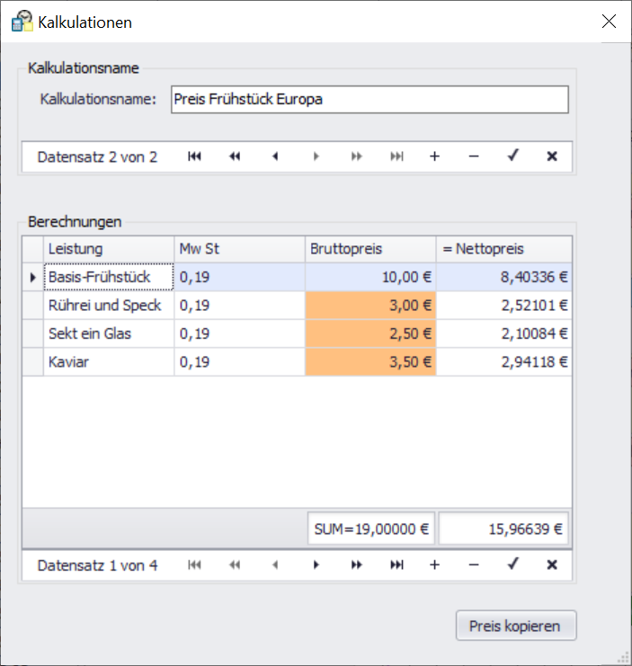Confirm edit with upper checkmark icon
The image size is (632, 666).
[x=512, y=156]
